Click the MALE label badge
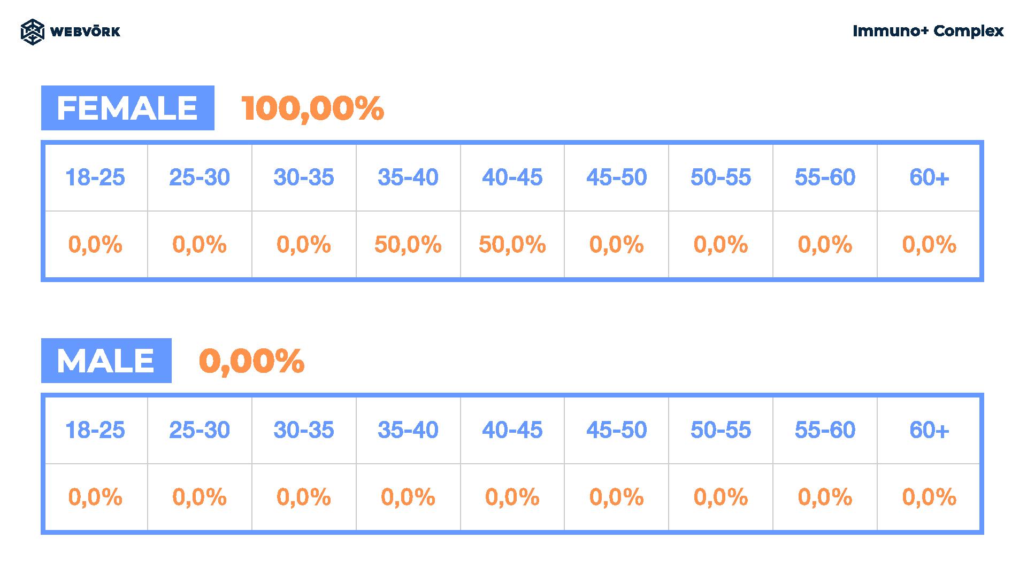1027x577 pixels. 106,361
